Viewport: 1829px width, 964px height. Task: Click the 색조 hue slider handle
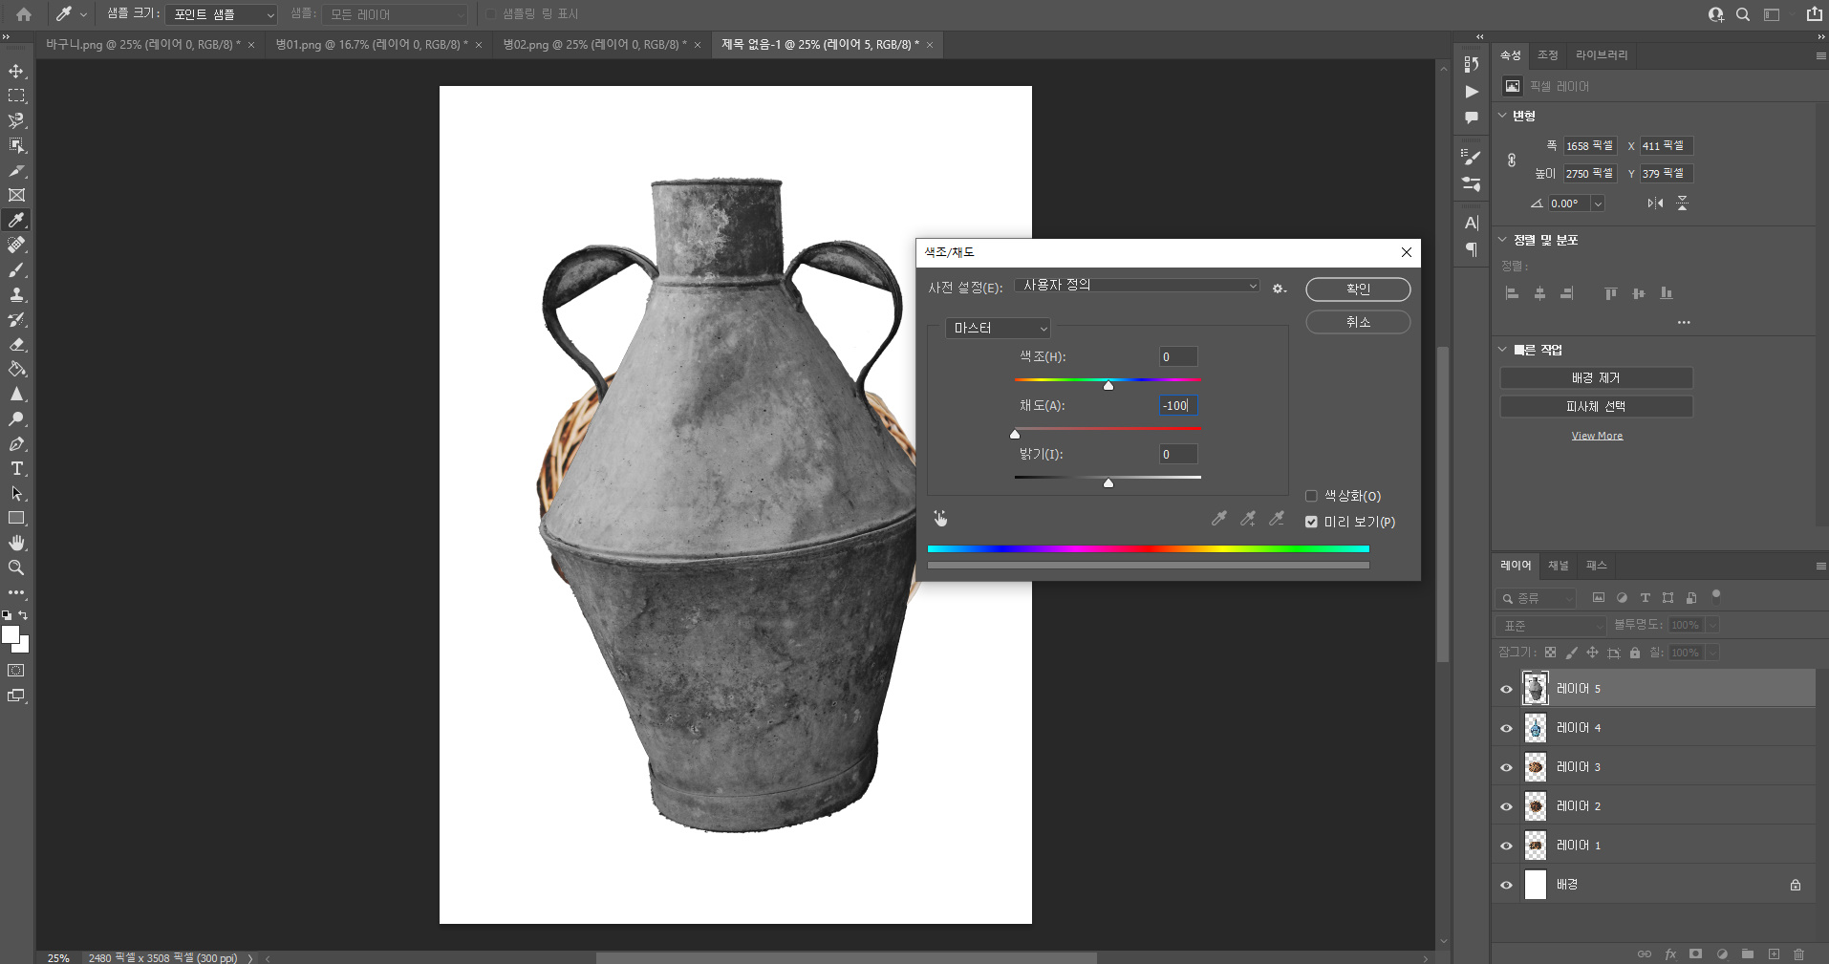tap(1108, 385)
